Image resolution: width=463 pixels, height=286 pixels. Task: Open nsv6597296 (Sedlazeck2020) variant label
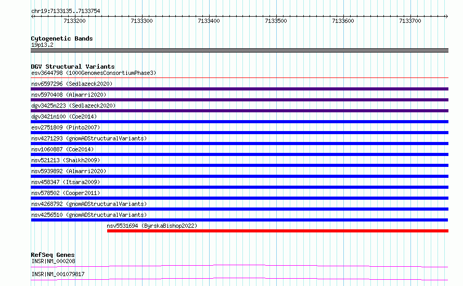[72, 84]
